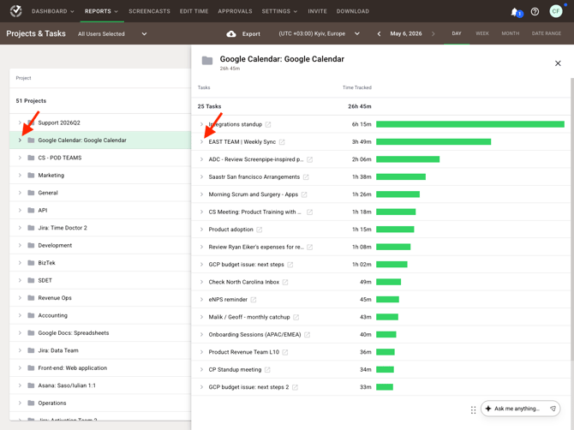This screenshot has height=430, width=574.
Task: Click the Invite link
Action: (x=317, y=11)
